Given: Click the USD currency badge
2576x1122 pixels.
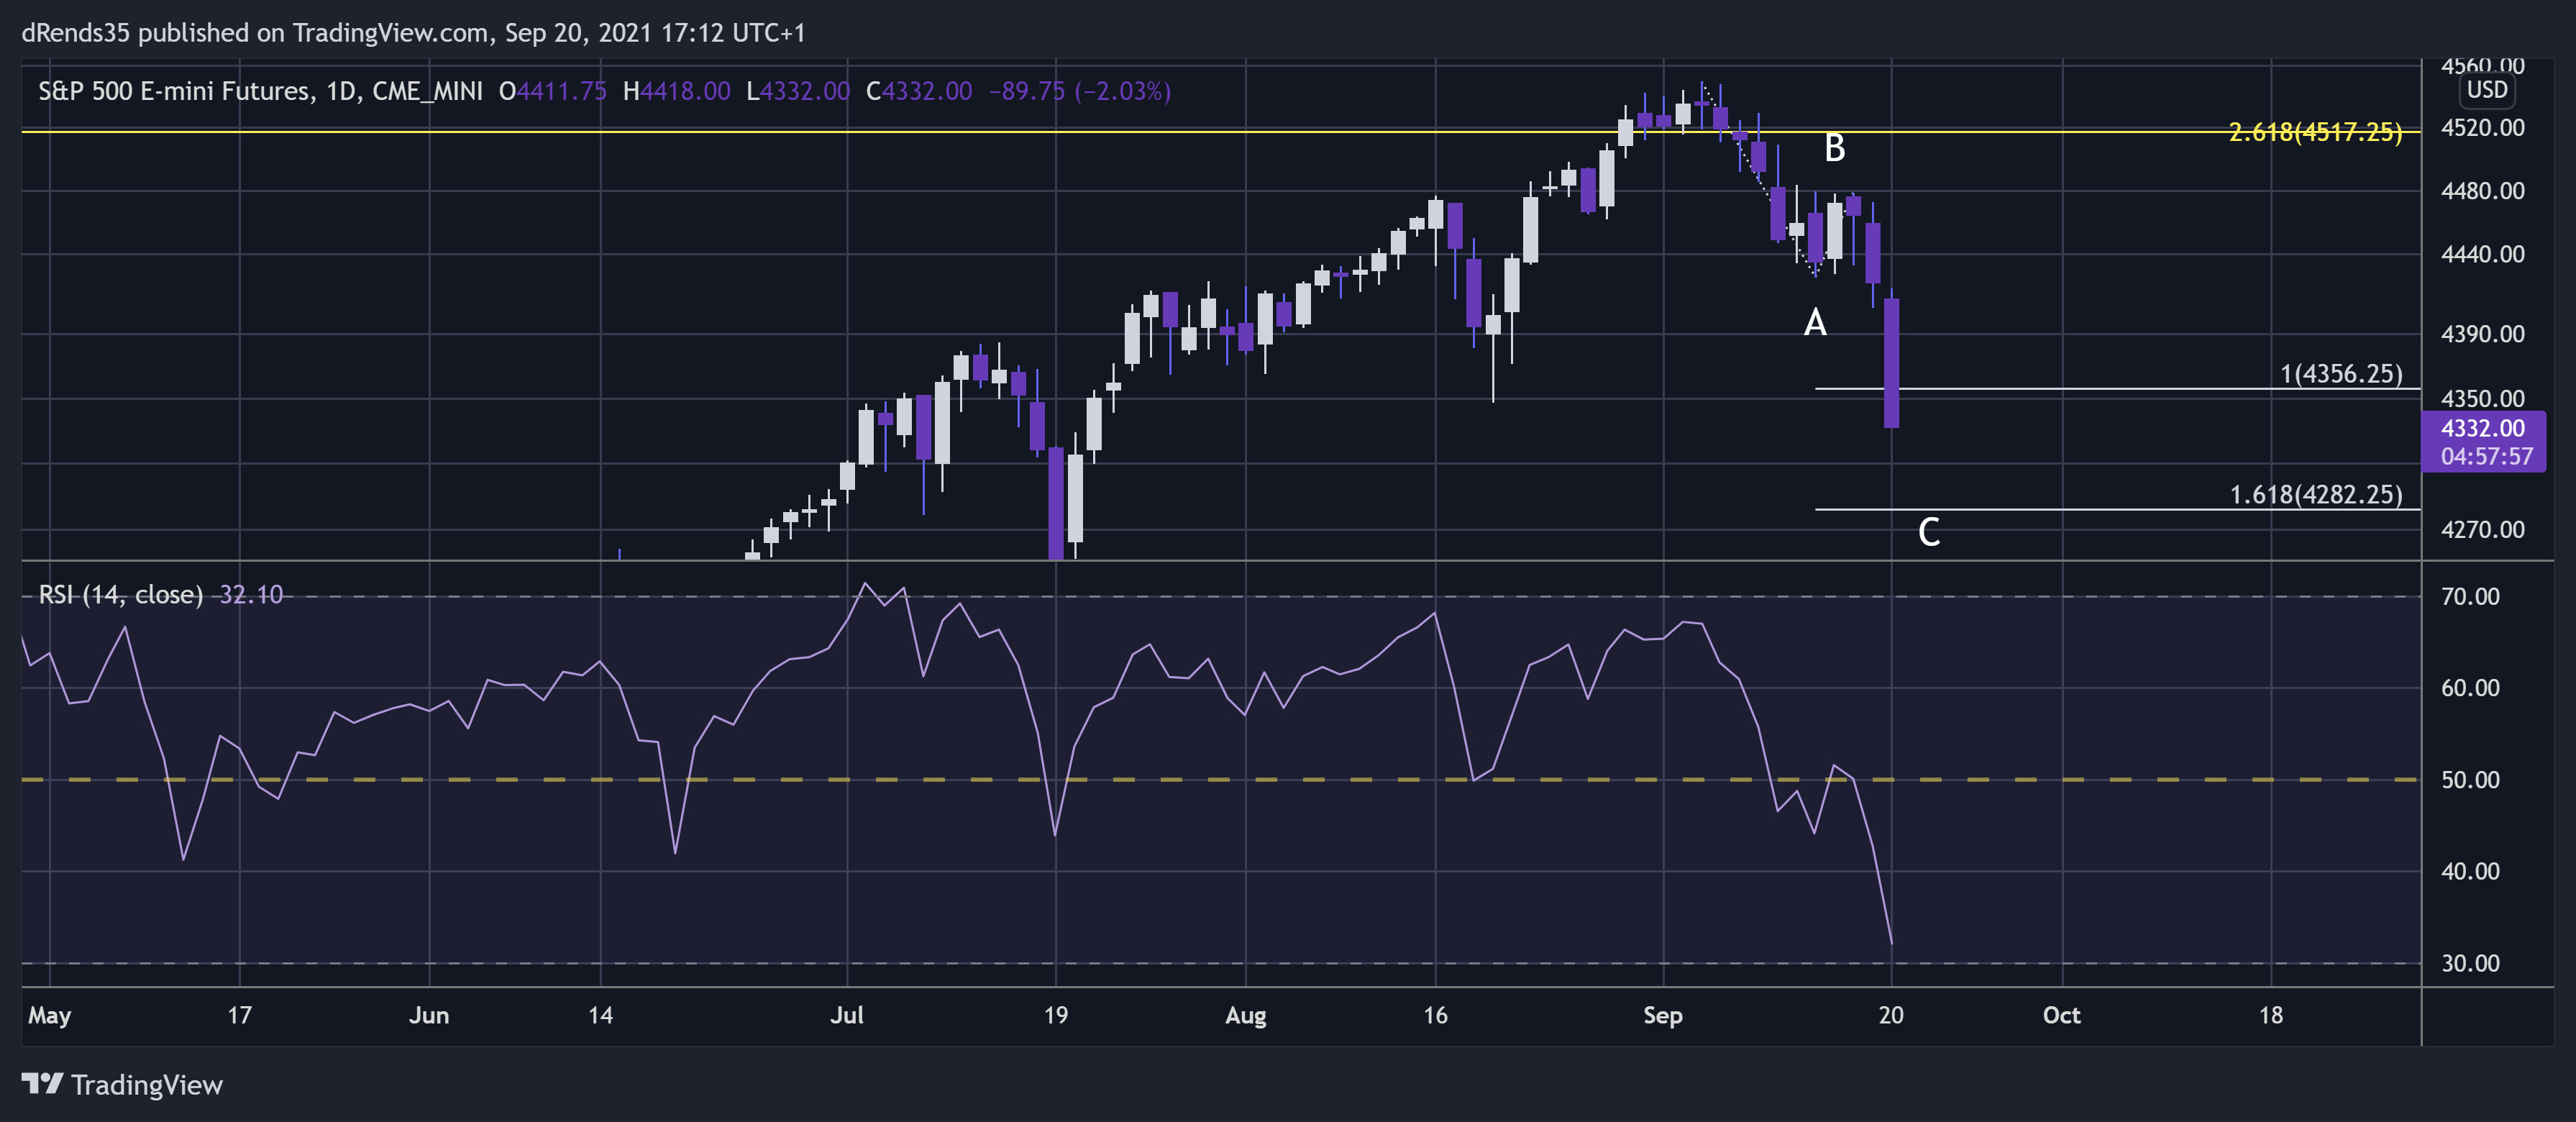Looking at the screenshot, I should click(2487, 90).
